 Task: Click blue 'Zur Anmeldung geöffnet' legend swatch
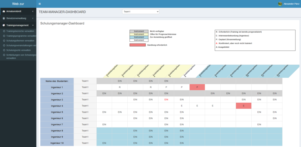click(x=139, y=37)
